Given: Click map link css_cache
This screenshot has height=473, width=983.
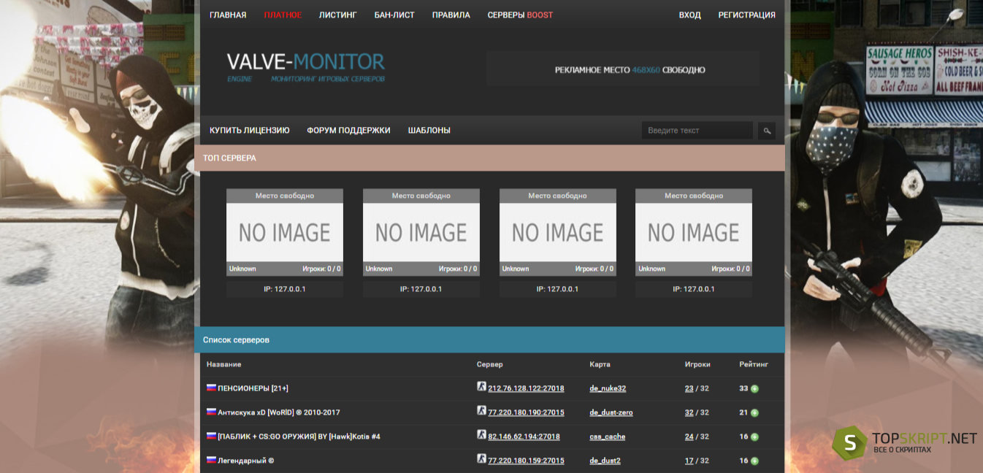Looking at the screenshot, I should [x=608, y=437].
